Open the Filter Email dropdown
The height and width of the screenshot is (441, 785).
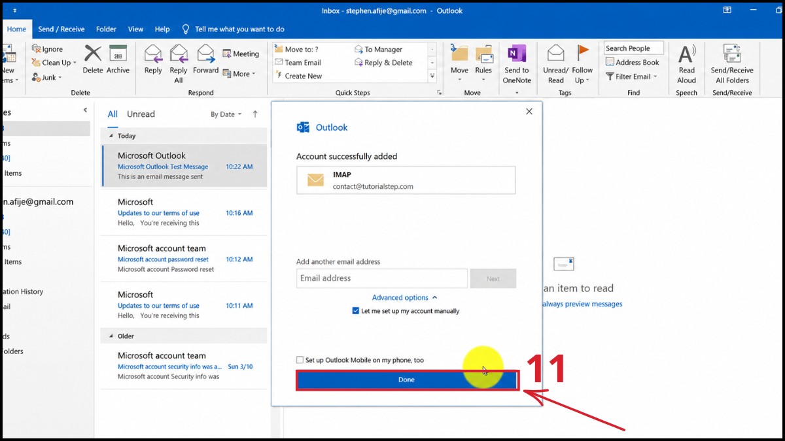pyautogui.click(x=631, y=76)
